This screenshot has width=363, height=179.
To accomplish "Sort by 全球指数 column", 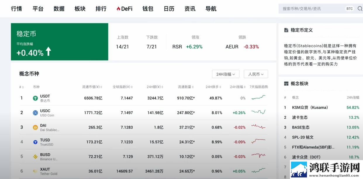I will (123, 87).
